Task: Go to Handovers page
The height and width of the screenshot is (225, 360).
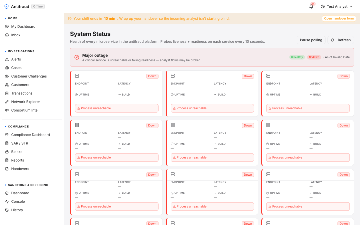Action: pos(32,169)
